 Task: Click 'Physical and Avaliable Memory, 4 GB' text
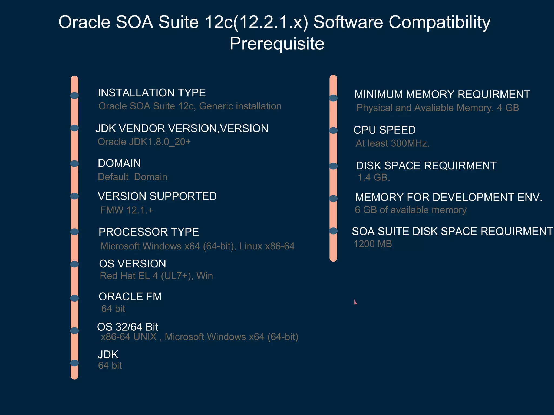click(438, 108)
